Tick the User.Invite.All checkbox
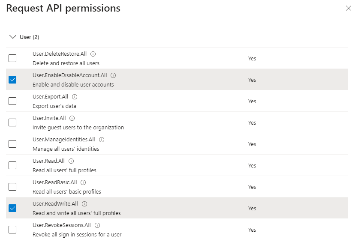Viewport: 352px width, 239px height. pyautogui.click(x=12, y=122)
